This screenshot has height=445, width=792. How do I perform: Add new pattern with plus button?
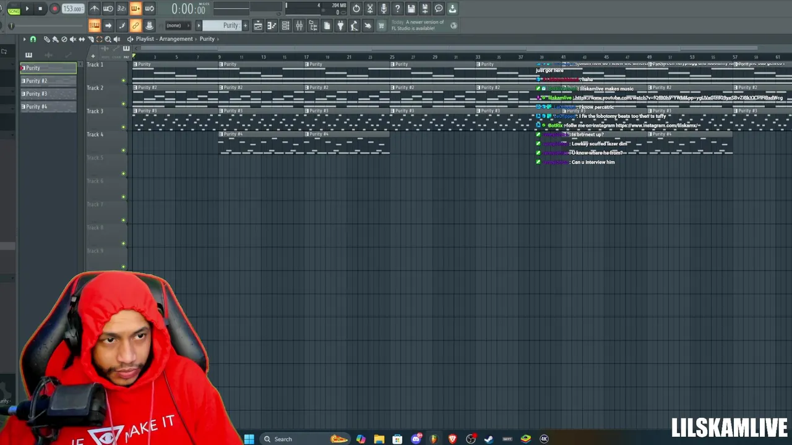[245, 25]
